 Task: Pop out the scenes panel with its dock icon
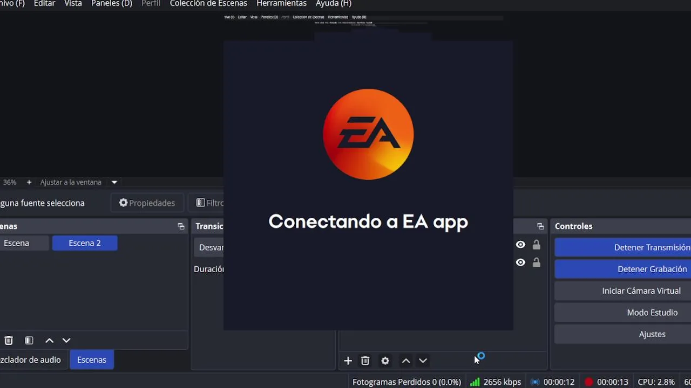181,226
